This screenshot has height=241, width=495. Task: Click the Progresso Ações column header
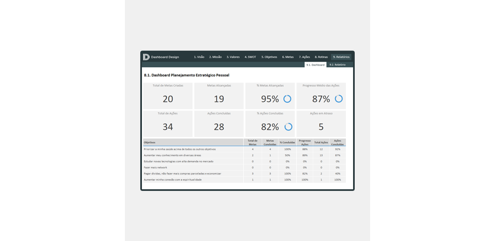point(305,142)
